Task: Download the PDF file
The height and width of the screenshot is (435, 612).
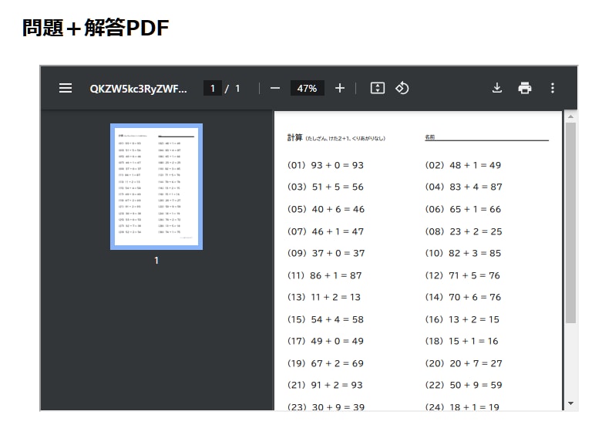Action: [x=497, y=88]
